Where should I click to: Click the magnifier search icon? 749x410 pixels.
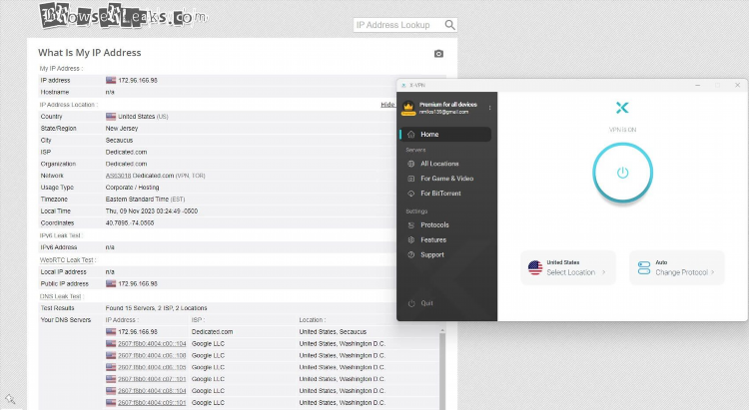pyautogui.click(x=450, y=25)
